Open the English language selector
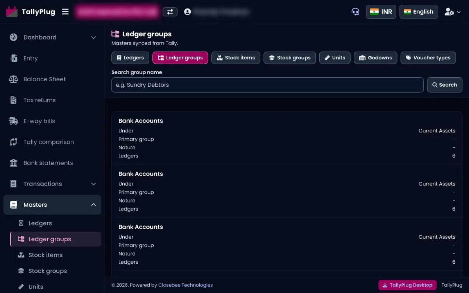 coord(419,12)
